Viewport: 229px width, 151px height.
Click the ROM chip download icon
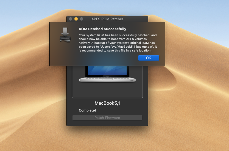(65, 35)
